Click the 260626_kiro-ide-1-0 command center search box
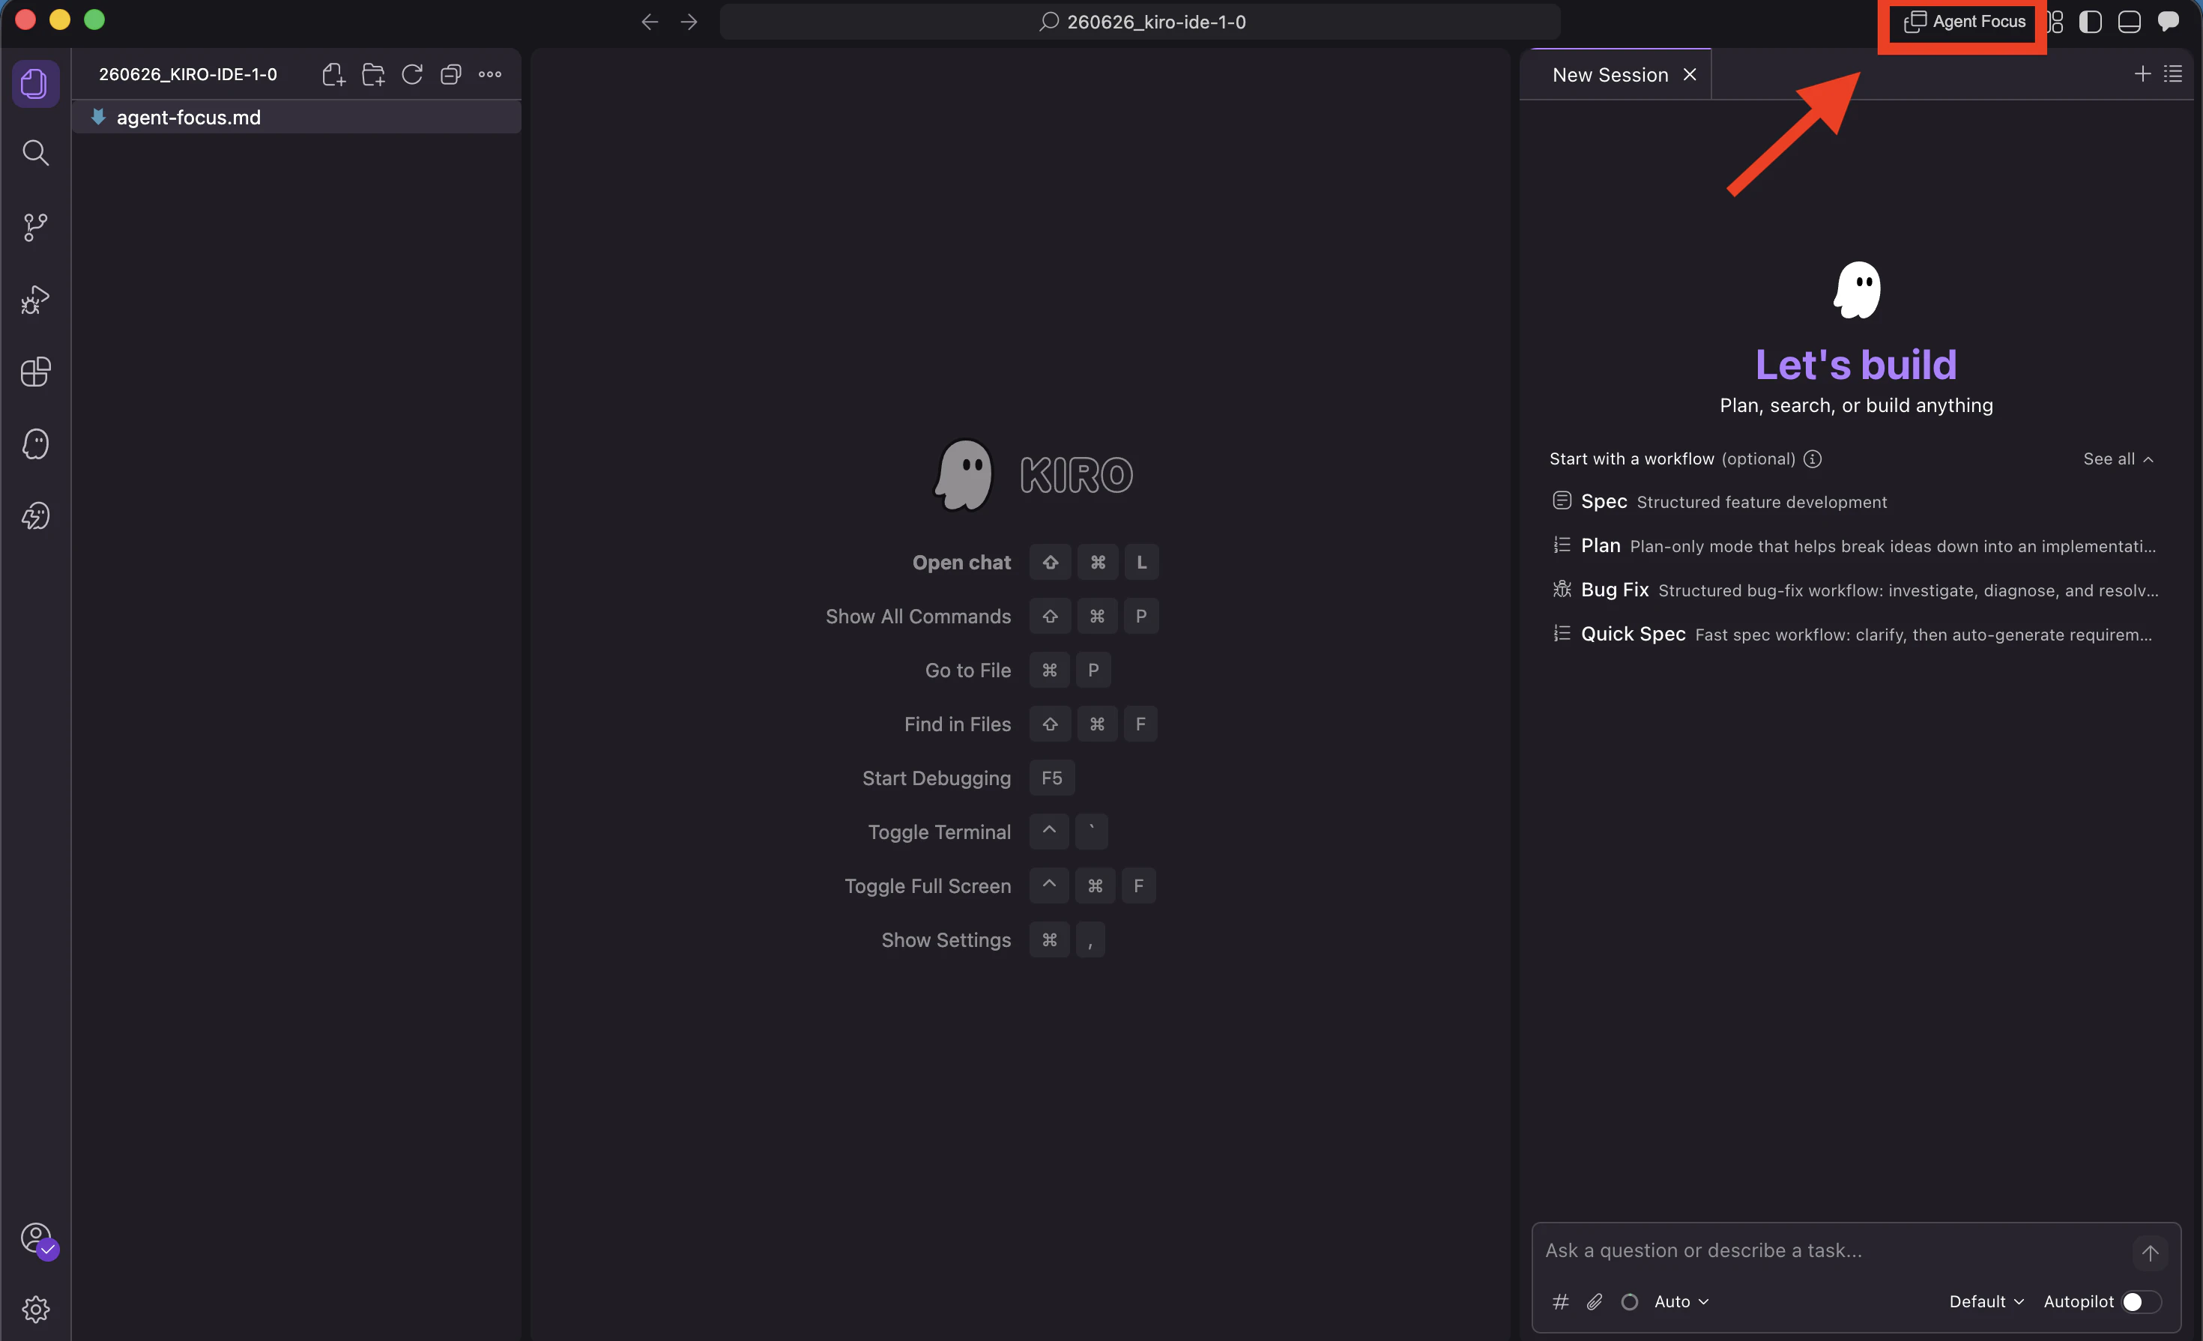The image size is (2203, 1341). tap(1140, 22)
